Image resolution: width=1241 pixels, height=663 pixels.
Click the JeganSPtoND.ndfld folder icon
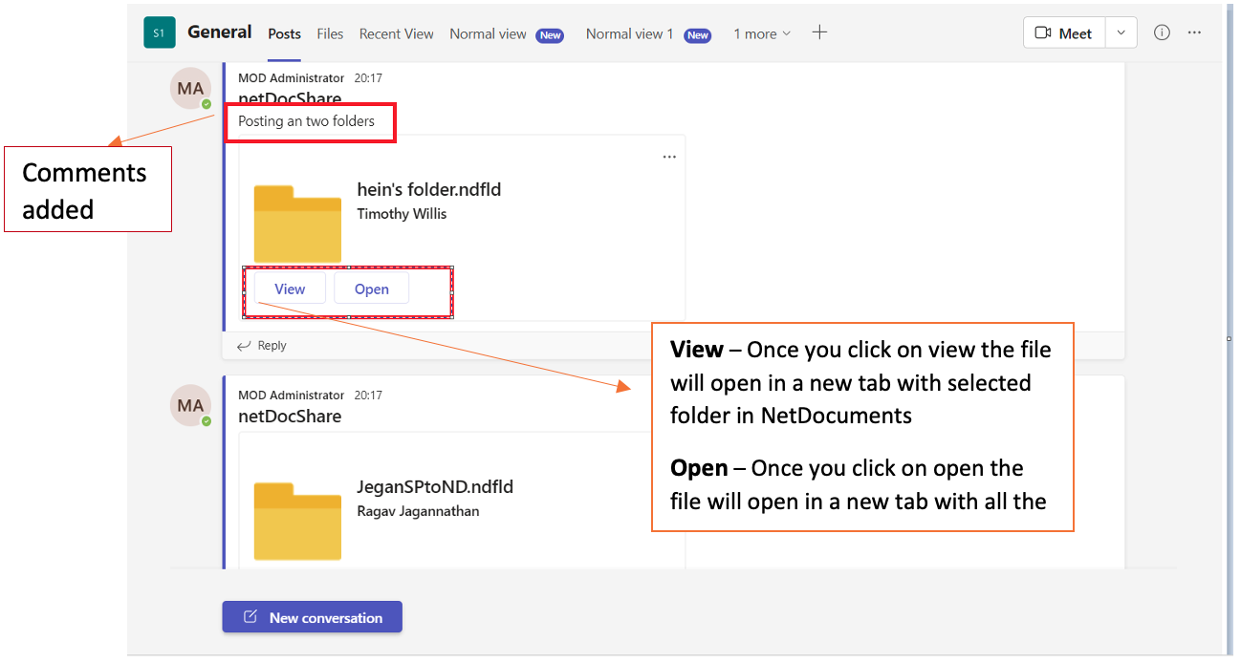coord(297,521)
